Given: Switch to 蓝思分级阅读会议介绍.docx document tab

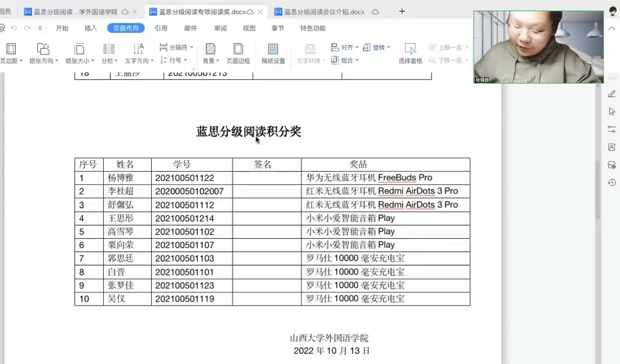Looking at the screenshot, I should 324,12.
